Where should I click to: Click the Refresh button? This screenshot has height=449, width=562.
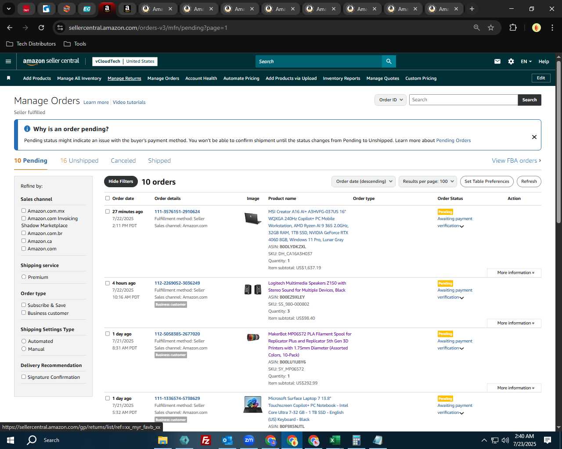[529, 182]
